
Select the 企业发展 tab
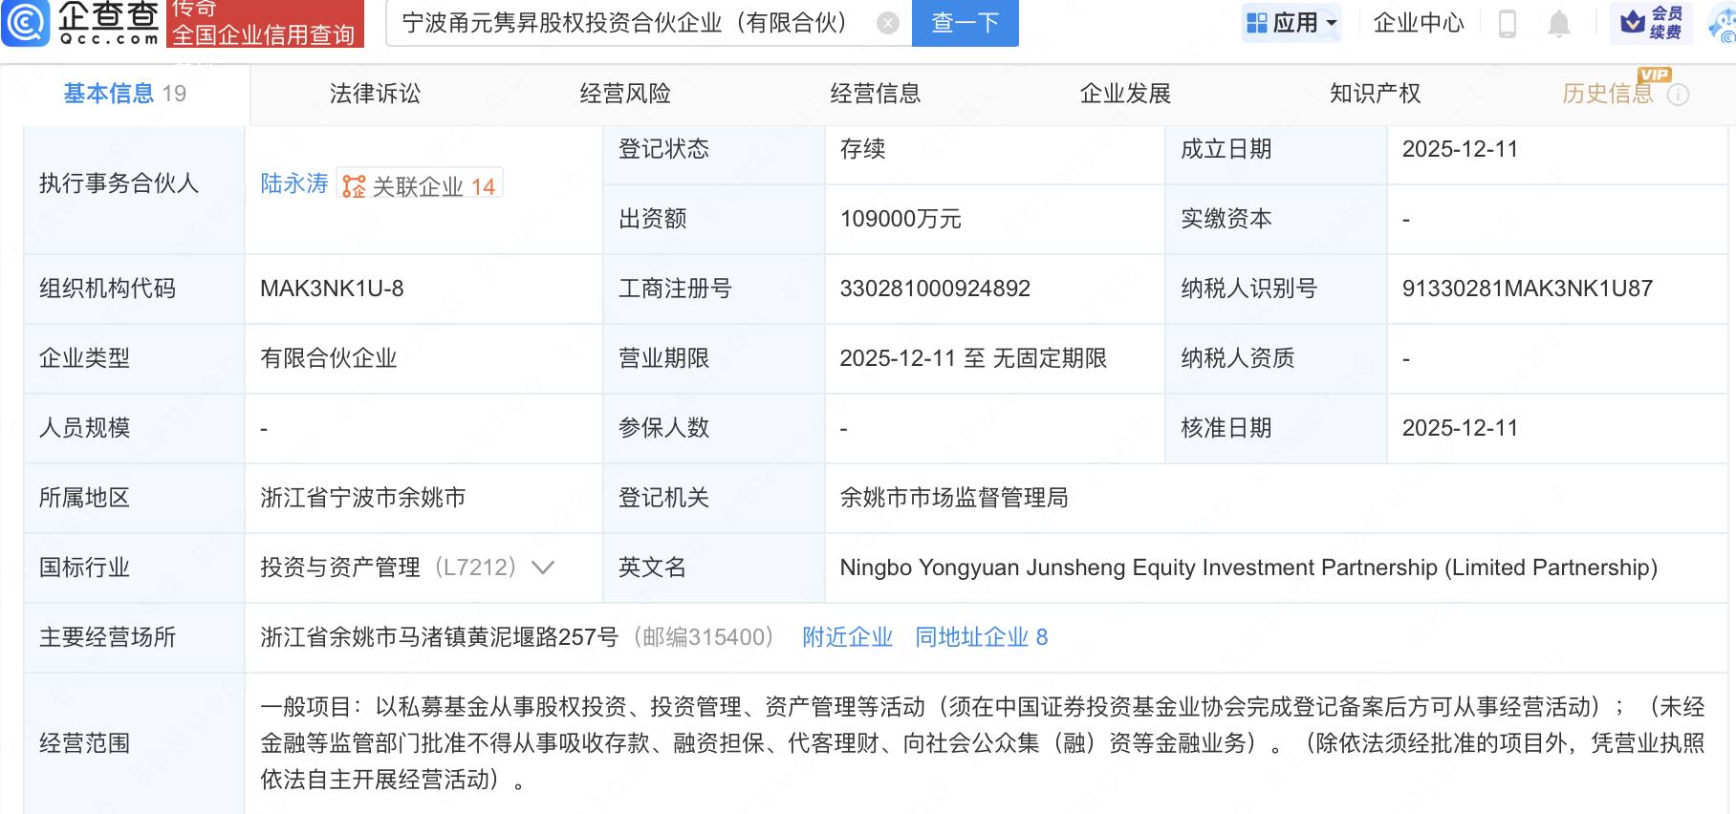[x=1125, y=94]
